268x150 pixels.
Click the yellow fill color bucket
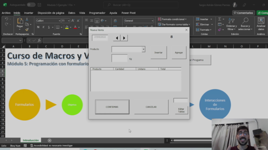(x=67, y=27)
